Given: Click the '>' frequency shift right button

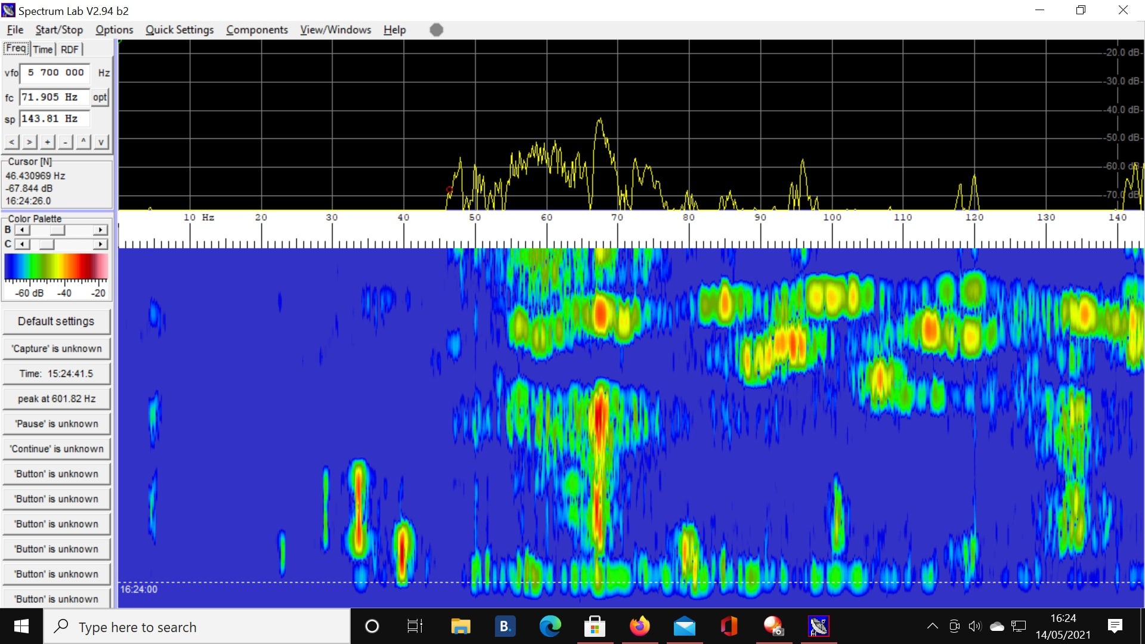Looking at the screenshot, I should (29, 142).
